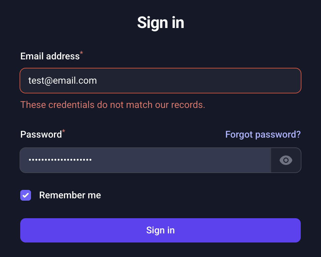Click the "Password" field label
This screenshot has width=321, height=257.
(41, 135)
